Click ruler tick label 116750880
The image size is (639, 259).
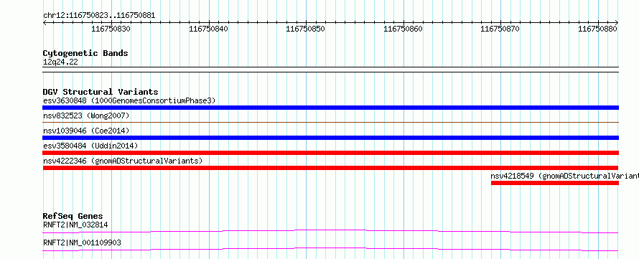598,29
